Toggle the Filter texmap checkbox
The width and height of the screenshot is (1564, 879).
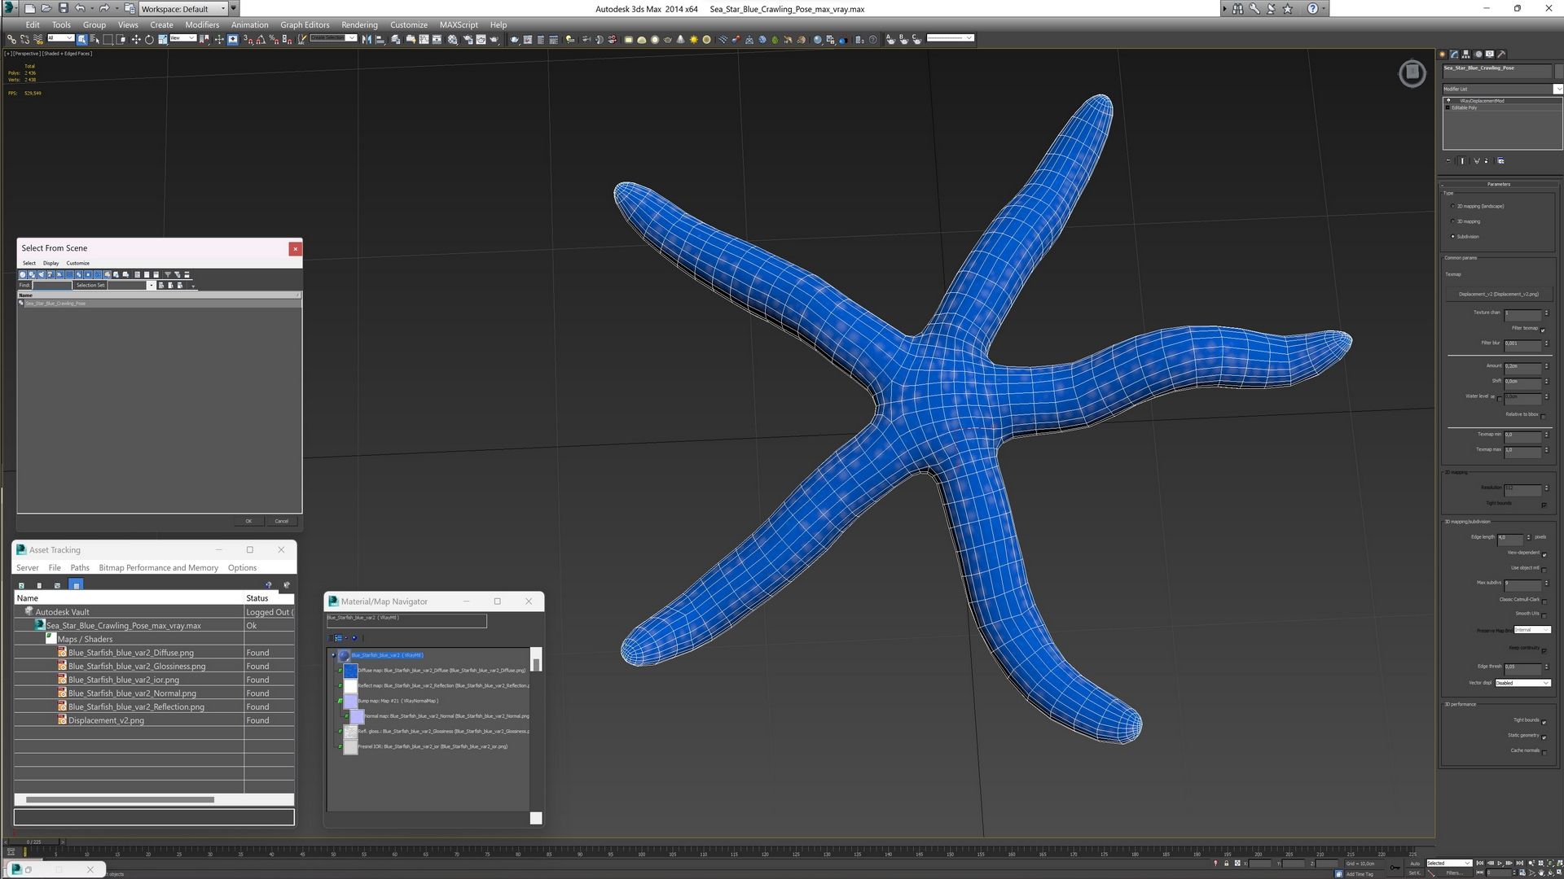click(x=1543, y=330)
